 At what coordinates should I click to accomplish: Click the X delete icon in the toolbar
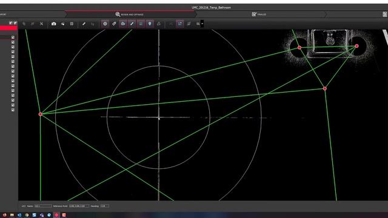[x=41, y=24]
